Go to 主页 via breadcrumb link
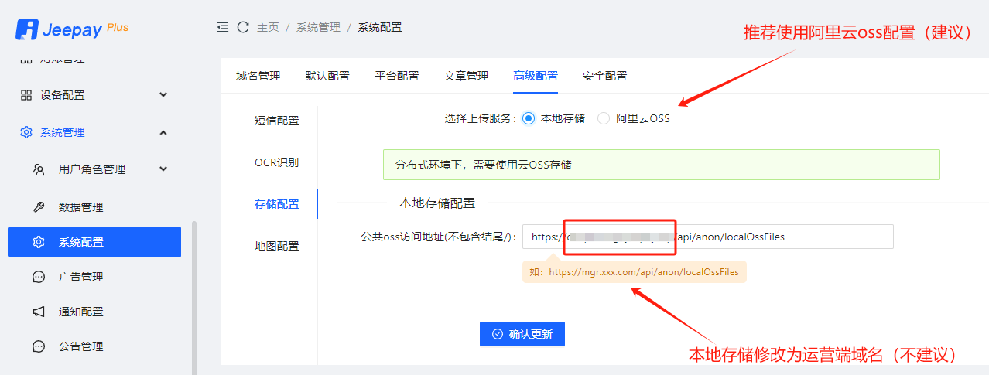 [268, 27]
